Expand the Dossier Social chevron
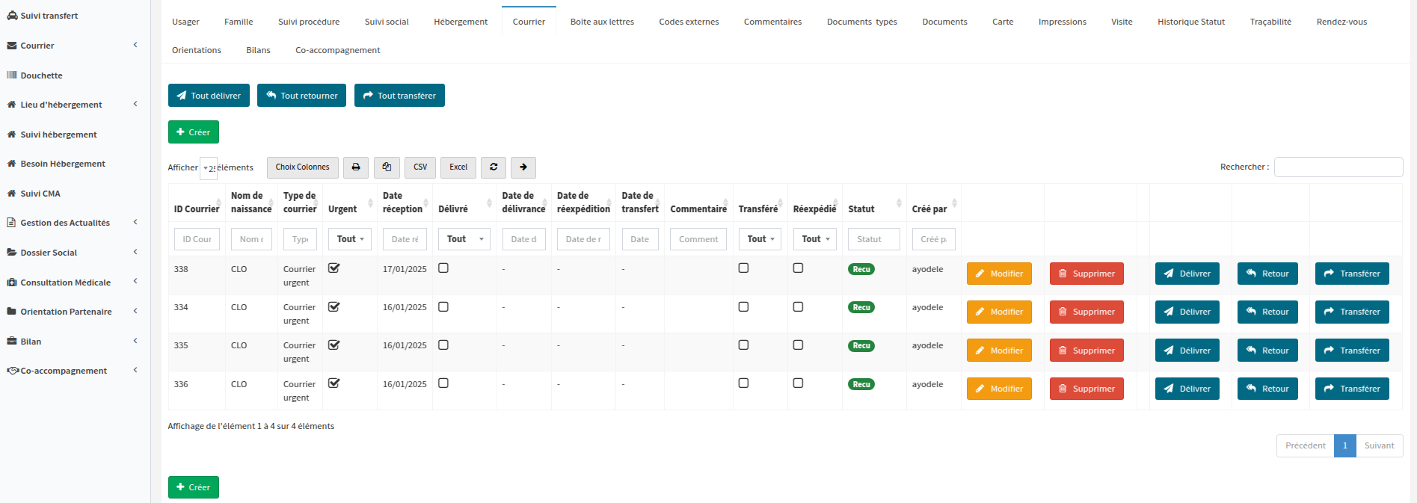1417x503 pixels. point(135,252)
